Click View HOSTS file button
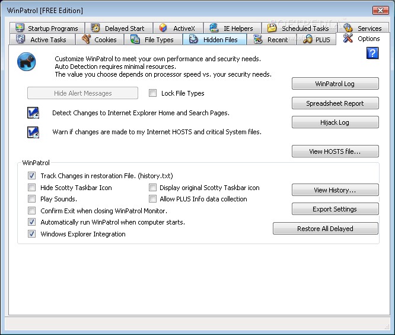Image resolution: width=395 pixels, height=335 pixels. point(335,151)
